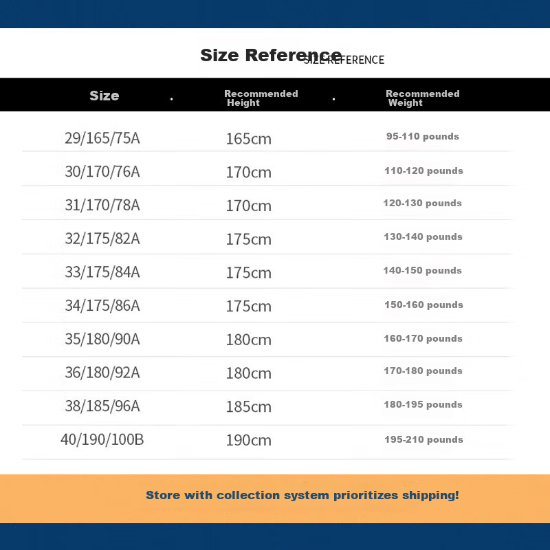Click the "Size" column header
550x550 pixels.
tap(104, 96)
